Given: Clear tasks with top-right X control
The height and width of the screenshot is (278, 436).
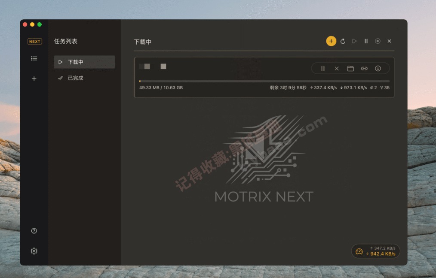Looking at the screenshot, I should tap(389, 41).
